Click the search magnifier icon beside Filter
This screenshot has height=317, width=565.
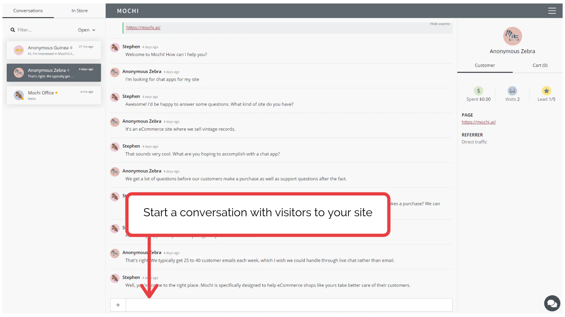click(x=13, y=30)
